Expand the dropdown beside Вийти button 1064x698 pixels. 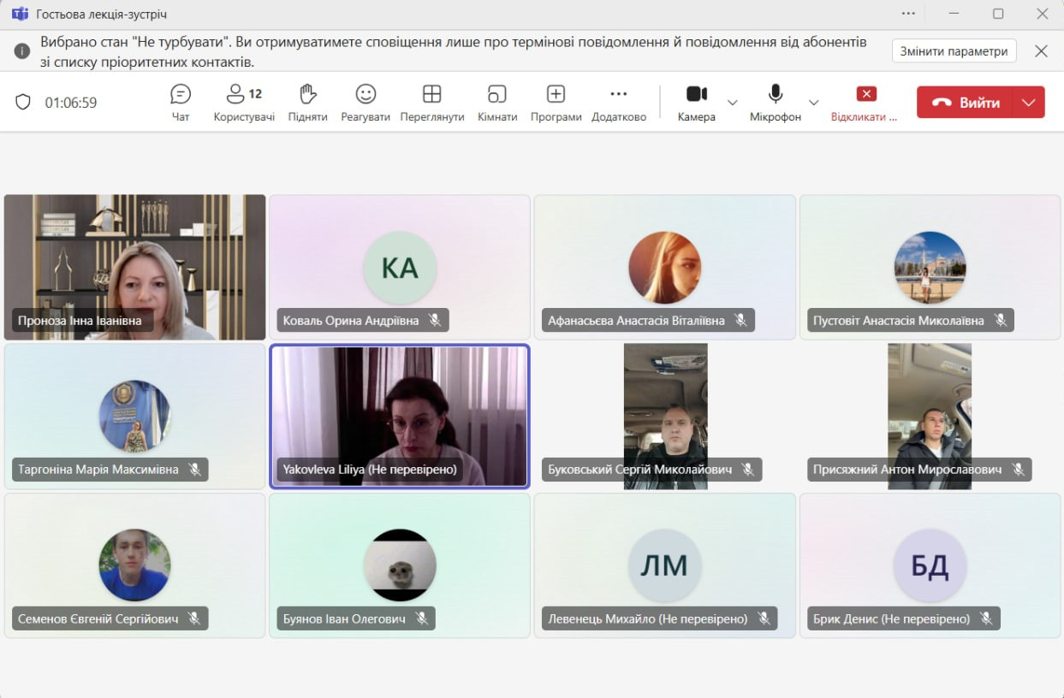click(1029, 103)
